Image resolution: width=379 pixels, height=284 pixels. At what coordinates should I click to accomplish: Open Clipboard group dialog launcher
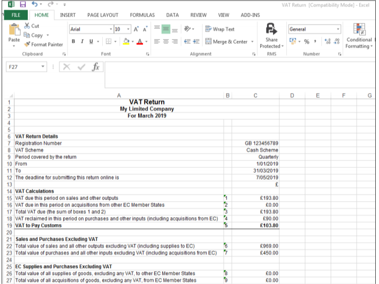(64, 54)
